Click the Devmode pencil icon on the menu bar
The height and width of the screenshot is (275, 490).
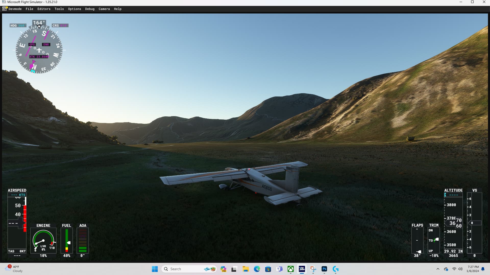tap(4, 9)
